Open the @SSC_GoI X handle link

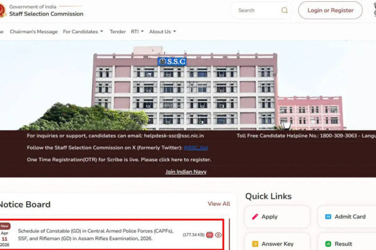click(x=196, y=147)
